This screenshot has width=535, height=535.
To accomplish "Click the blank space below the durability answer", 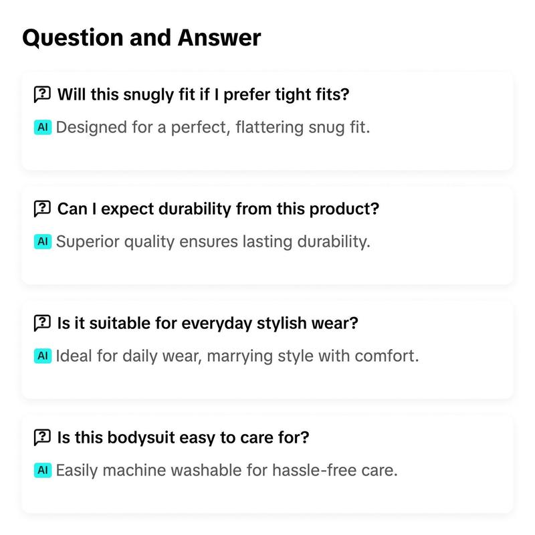I will click(x=267, y=267).
